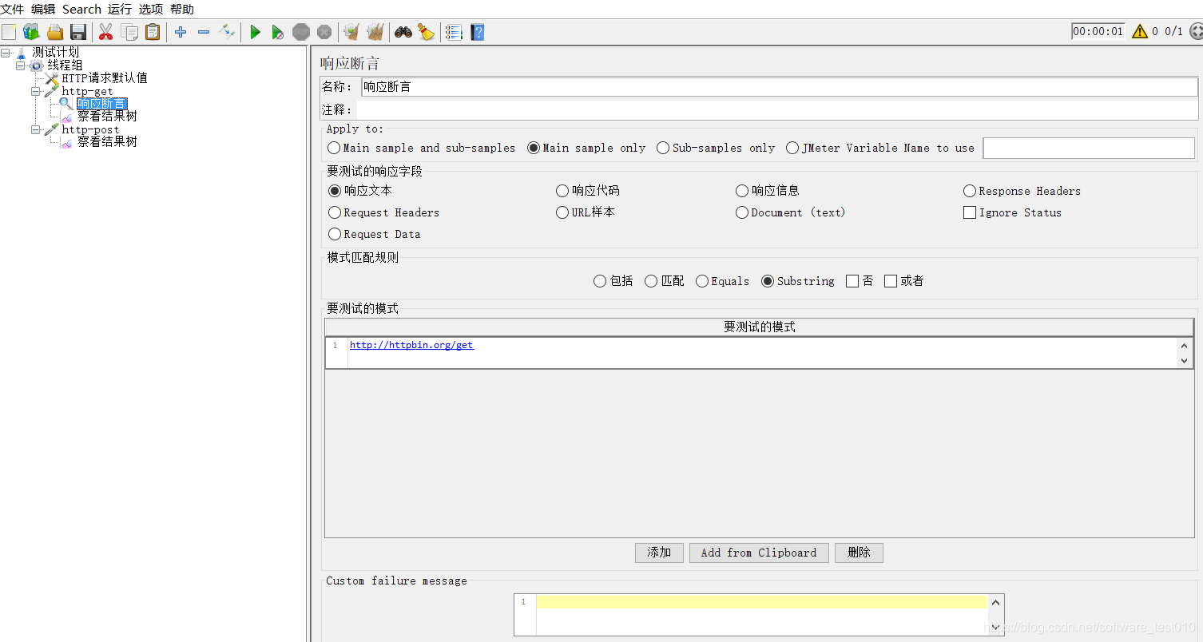Select Response Headers radio button
The width and height of the screenshot is (1203, 642).
(970, 191)
